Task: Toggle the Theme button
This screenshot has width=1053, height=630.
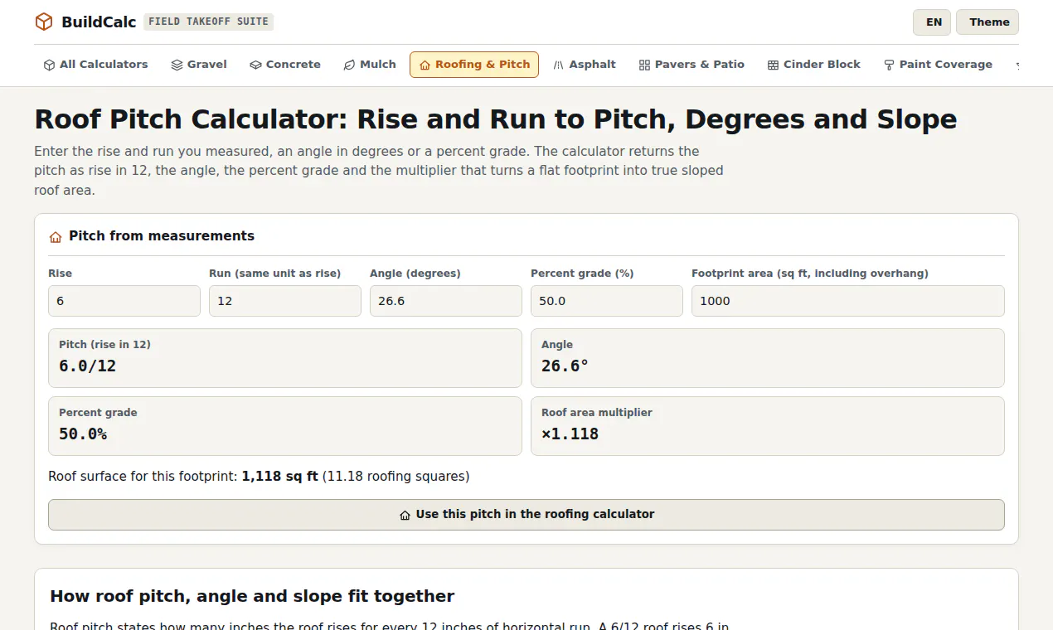Action: 987,22
